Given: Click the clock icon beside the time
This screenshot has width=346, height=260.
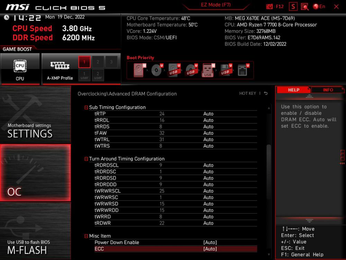Looking at the screenshot, I should (x=6, y=17).
